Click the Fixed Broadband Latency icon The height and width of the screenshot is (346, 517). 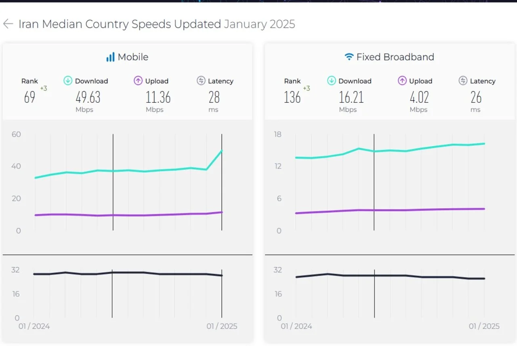pyautogui.click(x=463, y=81)
